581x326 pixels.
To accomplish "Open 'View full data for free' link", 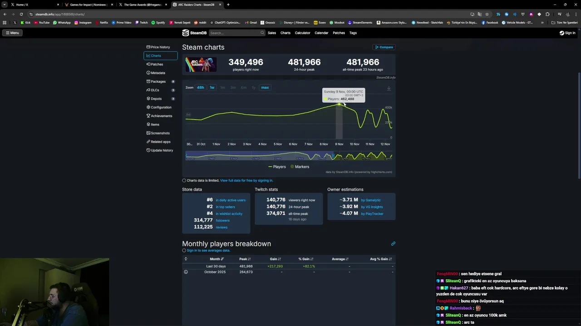I will 246,180.
